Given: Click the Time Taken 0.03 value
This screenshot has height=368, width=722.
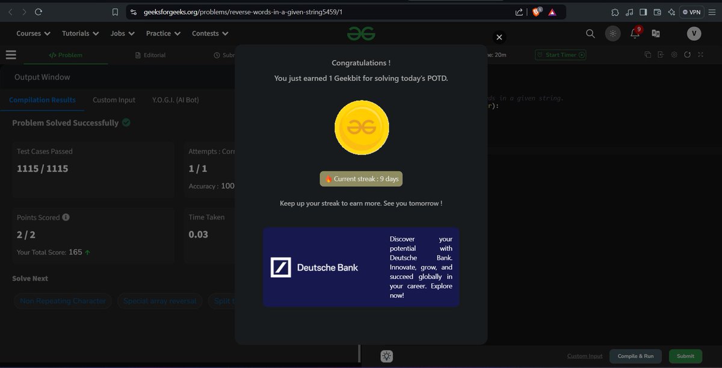Looking at the screenshot, I should pyautogui.click(x=199, y=235).
